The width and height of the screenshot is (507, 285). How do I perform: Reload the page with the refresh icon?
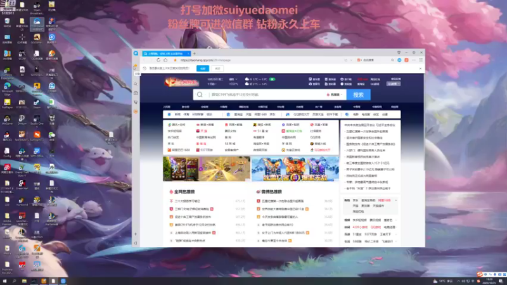click(x=158, y=60)
